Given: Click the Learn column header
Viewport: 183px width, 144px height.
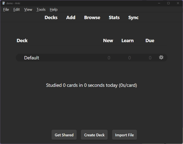Looking at the screenshot, I should (127, 41).
